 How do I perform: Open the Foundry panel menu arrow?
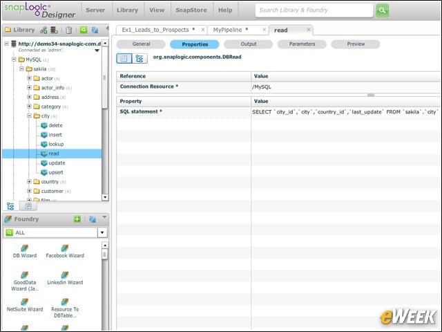coord(104,217)
